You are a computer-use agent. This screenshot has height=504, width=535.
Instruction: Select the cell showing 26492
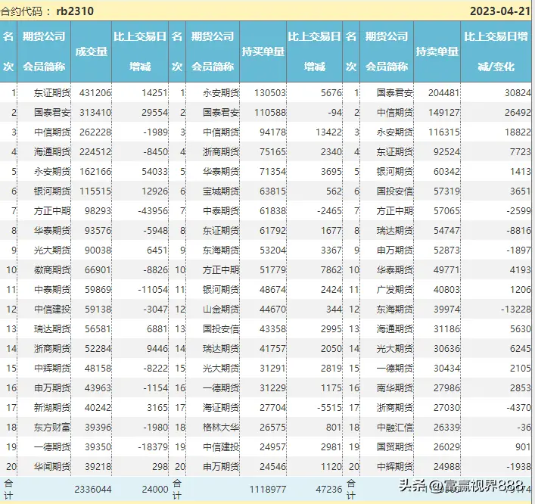(x=518, y=113)
